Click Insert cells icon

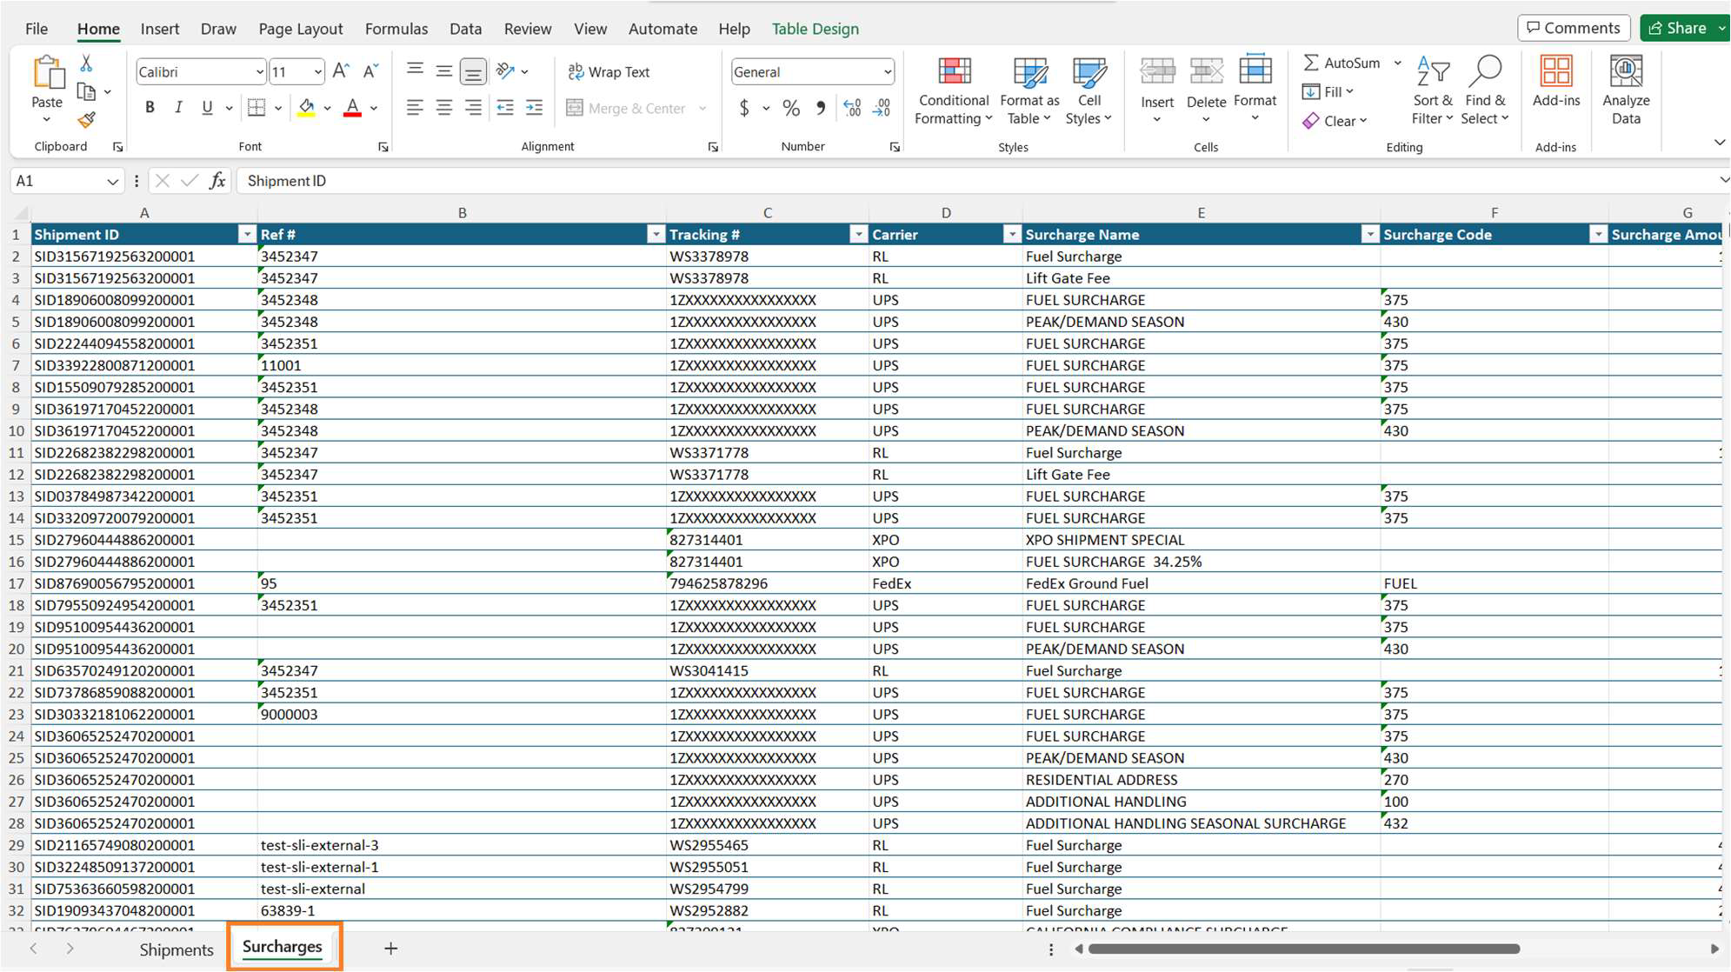1157,71
